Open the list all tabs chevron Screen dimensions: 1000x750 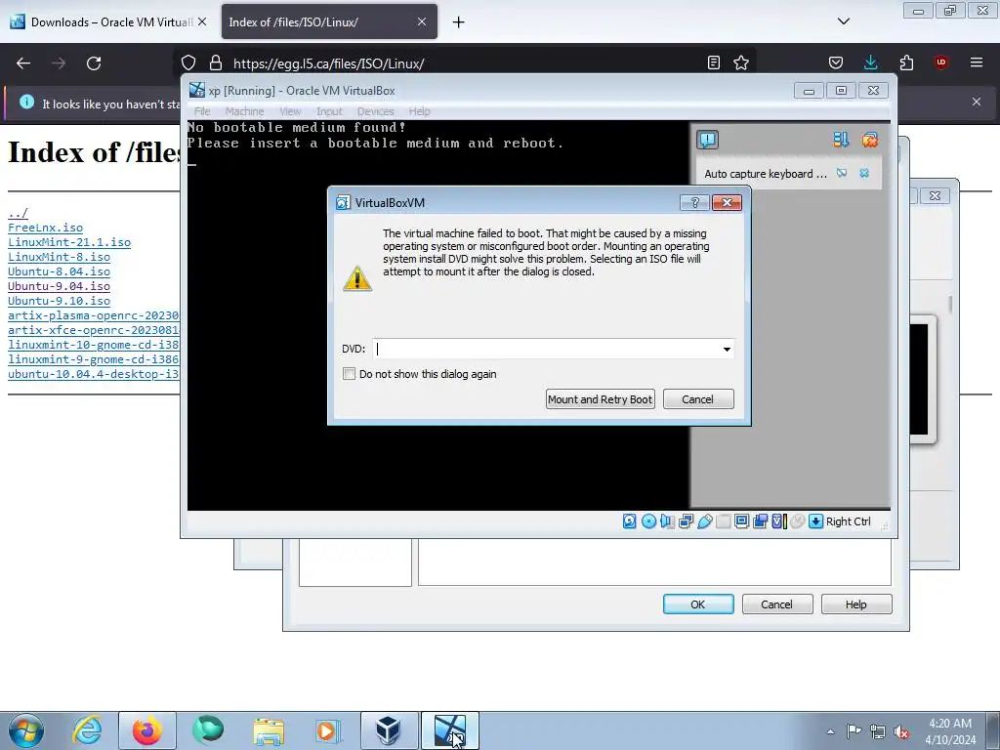(x=844, y=21)
